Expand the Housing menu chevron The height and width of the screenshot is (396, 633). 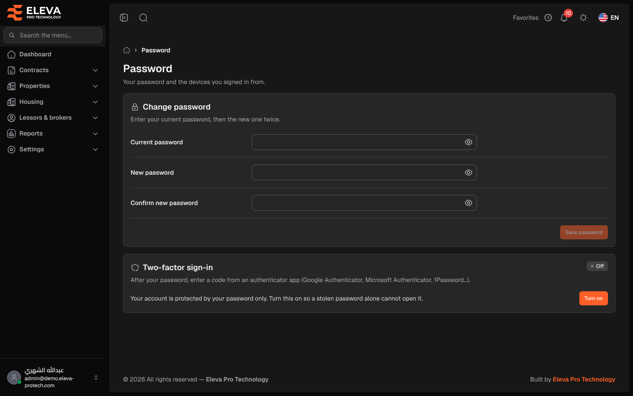(95, 102)
